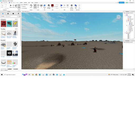Collapse the Head item in Explorer
This screenshot has height=135, width=135.
tap(127, 22)
